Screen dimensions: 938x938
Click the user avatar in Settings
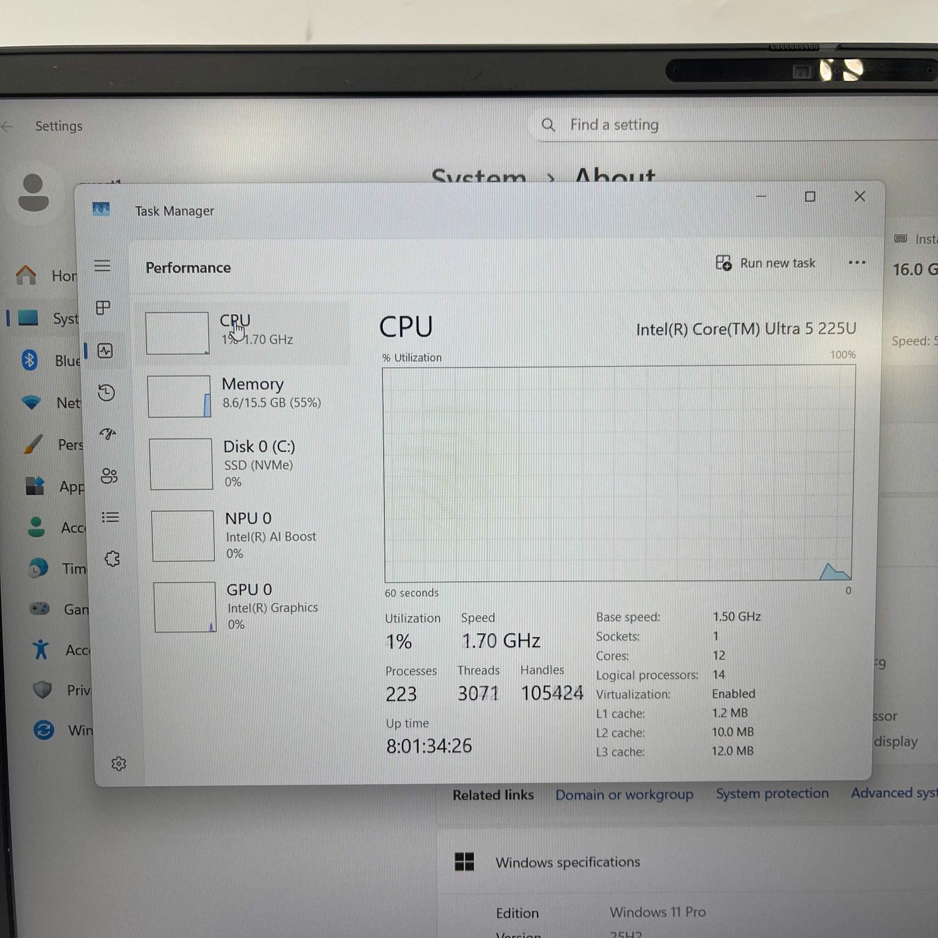point(33,192)
